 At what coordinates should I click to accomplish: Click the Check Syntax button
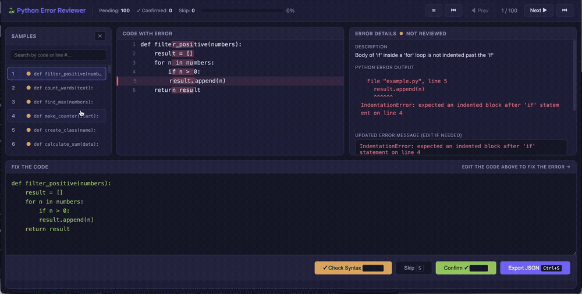click(353, 268)
